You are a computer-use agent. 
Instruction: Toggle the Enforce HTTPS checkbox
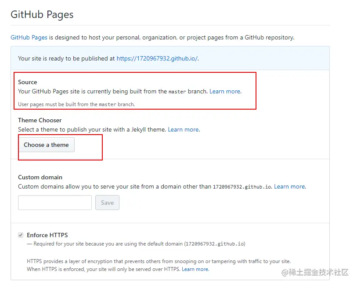(21, 235)
